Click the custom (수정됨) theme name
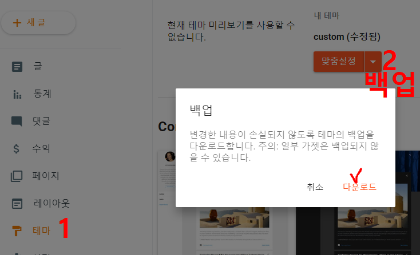The image size is (420, 255). [x=347, y=37]
